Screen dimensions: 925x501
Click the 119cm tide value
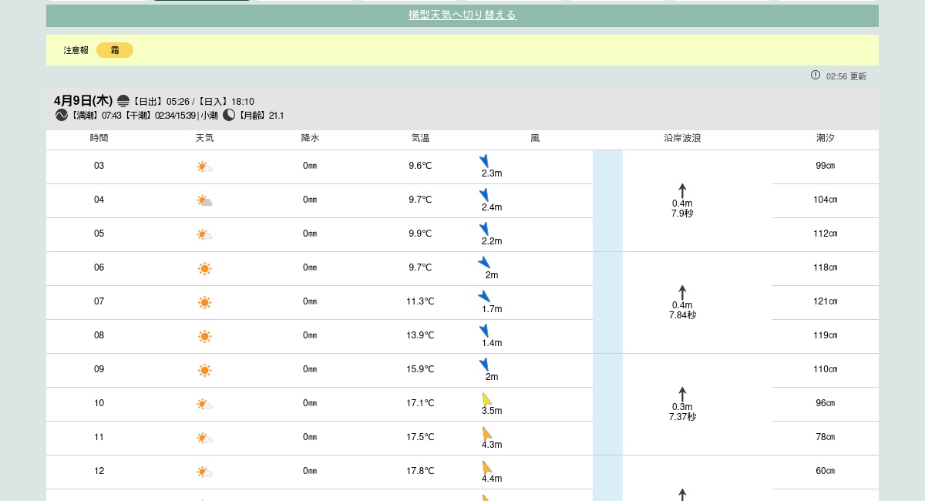826,335
